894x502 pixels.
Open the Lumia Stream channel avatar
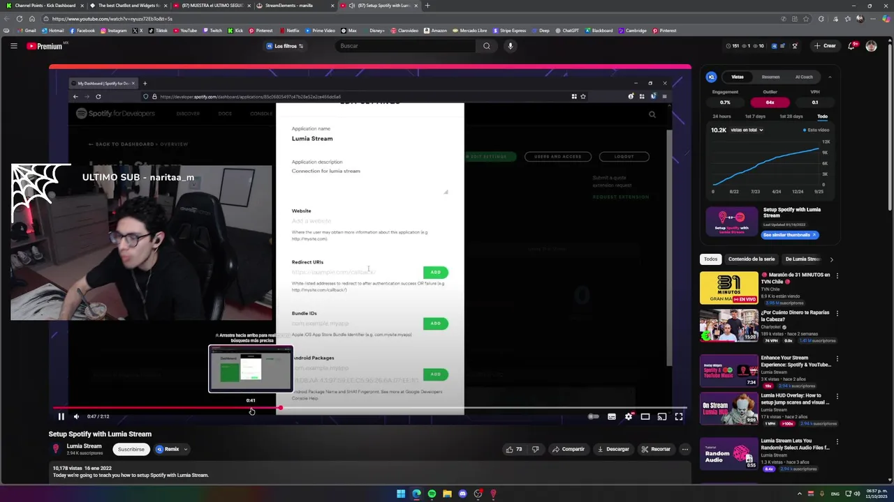click(56, 449)
